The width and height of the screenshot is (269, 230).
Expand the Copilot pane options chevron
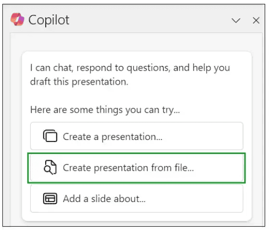click(236, 21)
